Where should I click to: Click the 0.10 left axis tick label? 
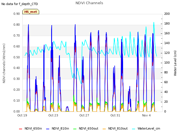tap(17, 100)
